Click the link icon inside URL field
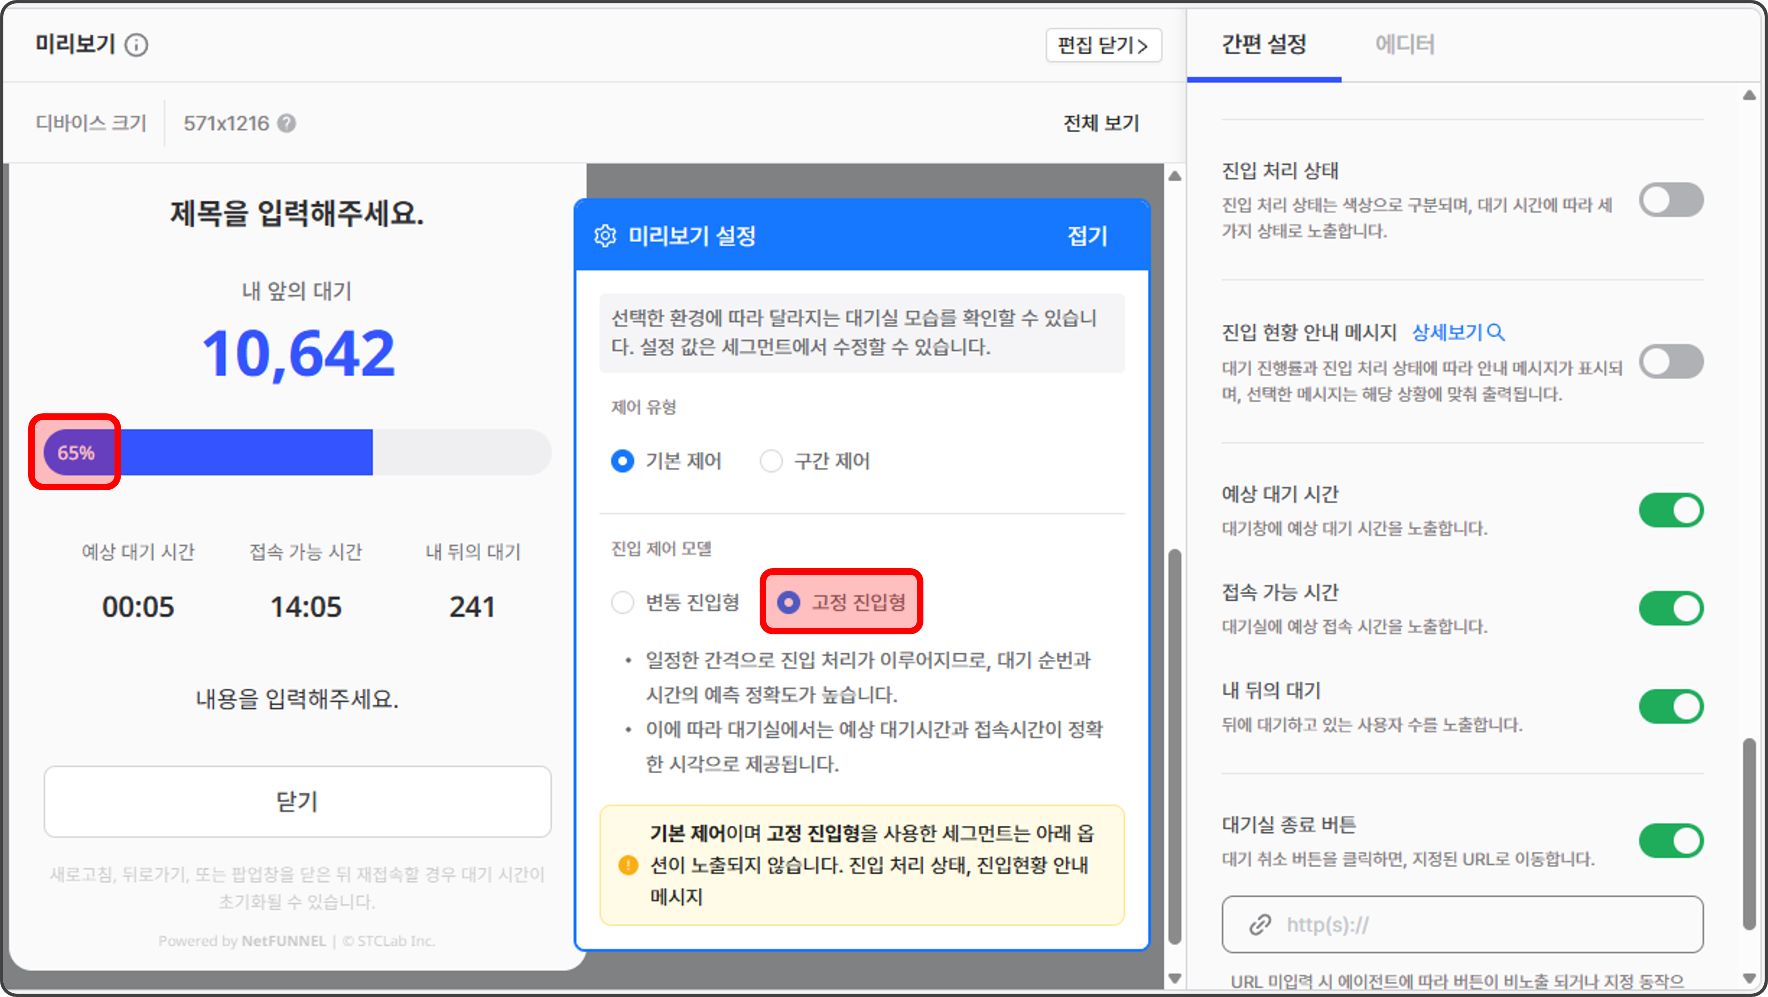 coord(1259,924)
